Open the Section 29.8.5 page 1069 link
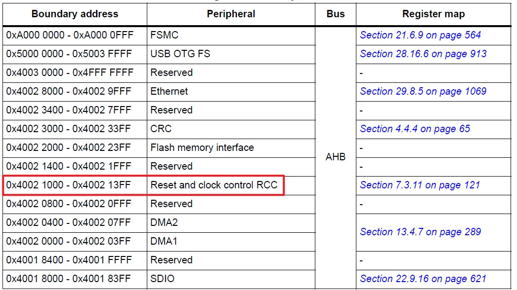The width and height of the screenshot is (517, 290). 423,91
